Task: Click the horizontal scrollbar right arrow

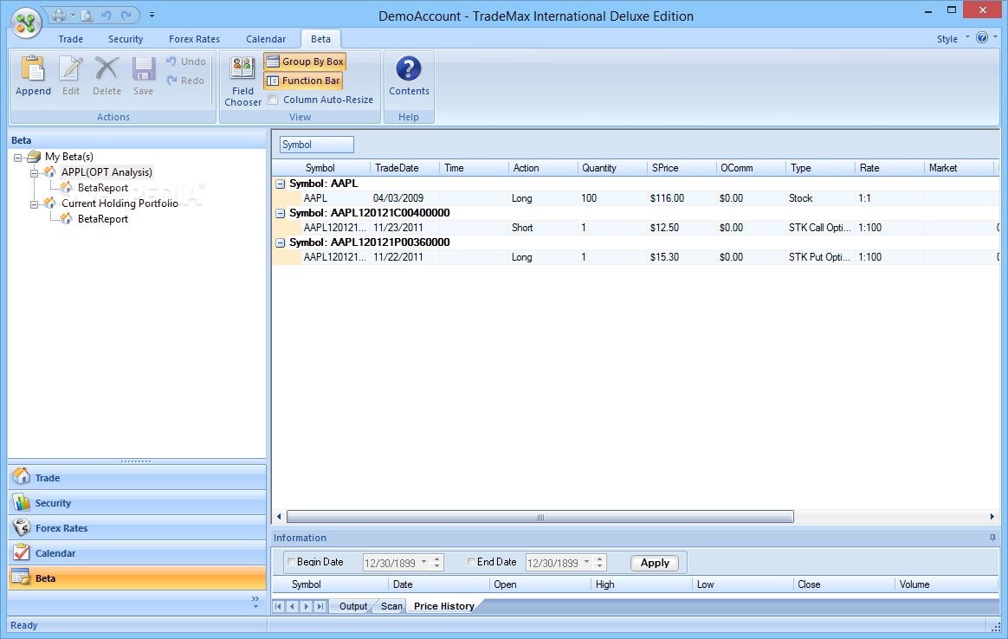Action: (x=992, y=517)
